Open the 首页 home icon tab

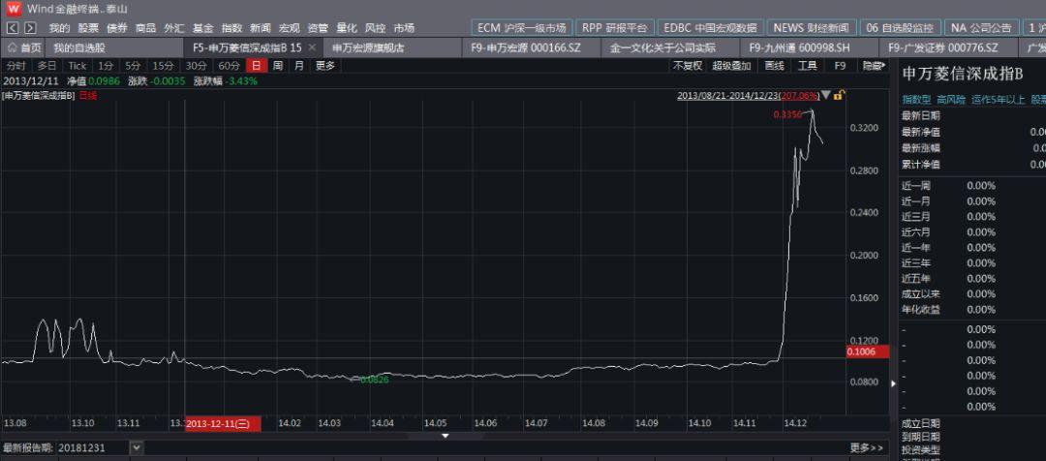pos(24,48)
